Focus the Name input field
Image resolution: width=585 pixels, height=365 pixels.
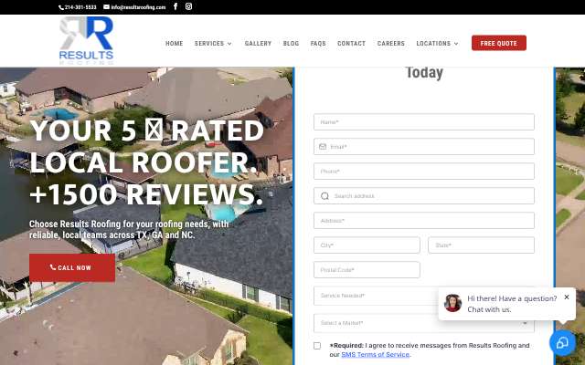[x=424, y=122]
